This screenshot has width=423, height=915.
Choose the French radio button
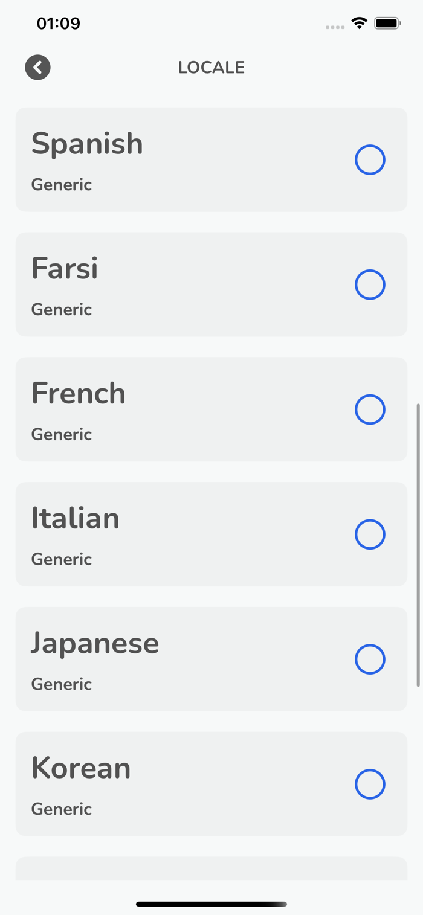pyautogui.click(x=370, y=409)
